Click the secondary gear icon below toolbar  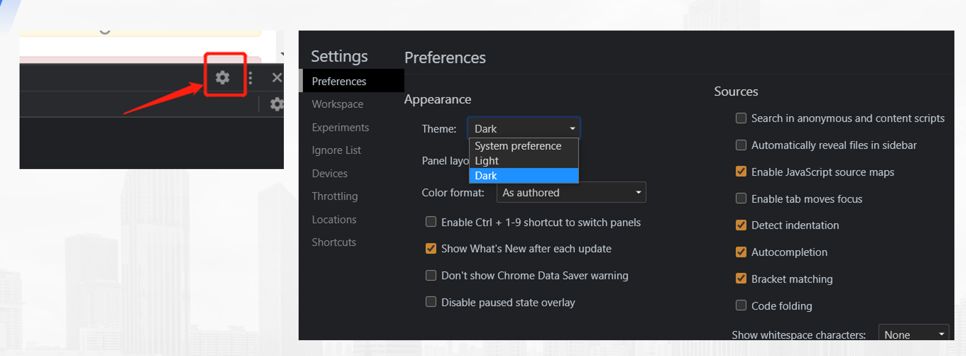point(276,104)
